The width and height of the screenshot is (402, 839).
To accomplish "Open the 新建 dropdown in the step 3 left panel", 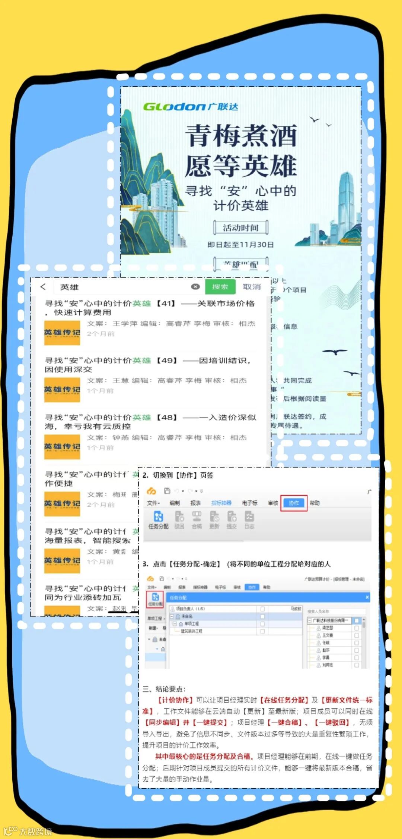I will click(153, 628).
